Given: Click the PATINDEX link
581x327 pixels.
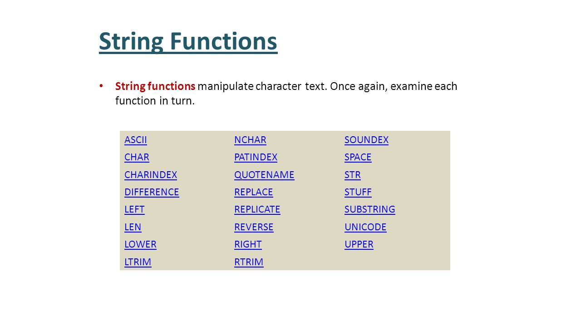Looking at the screenshot, I should (256, 157).
